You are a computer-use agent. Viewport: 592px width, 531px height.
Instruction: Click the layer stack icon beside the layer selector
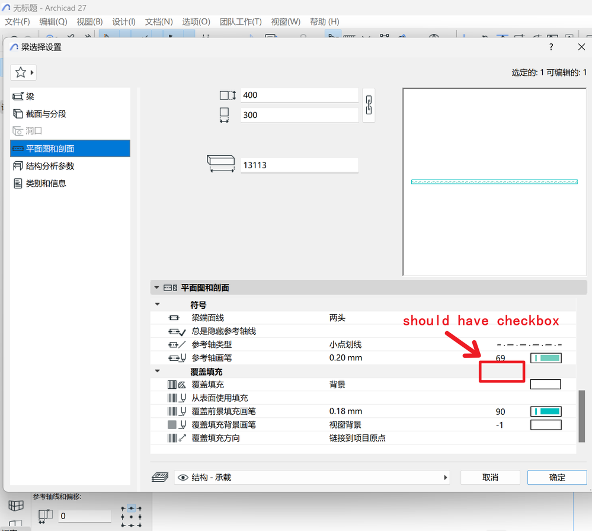(x=160, y=478)
